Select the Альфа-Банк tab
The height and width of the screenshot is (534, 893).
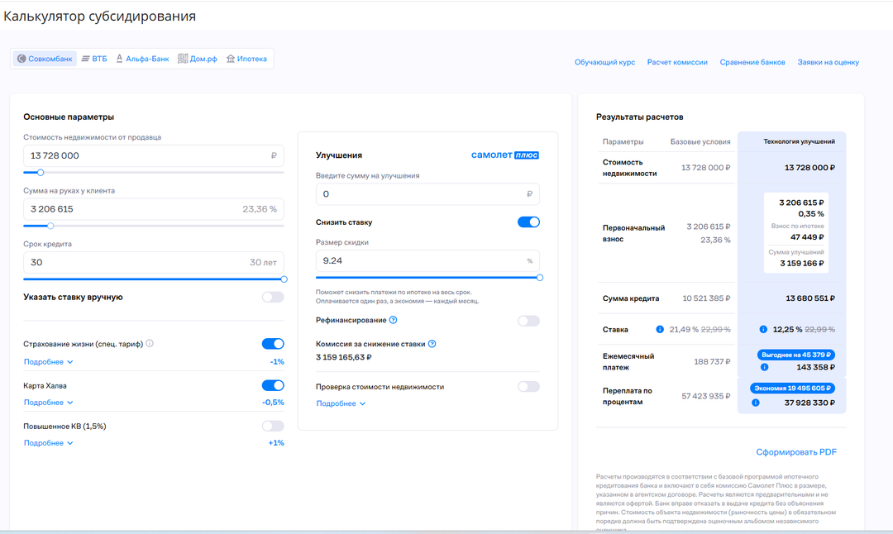pyautogui.click(x=142, y=59)
